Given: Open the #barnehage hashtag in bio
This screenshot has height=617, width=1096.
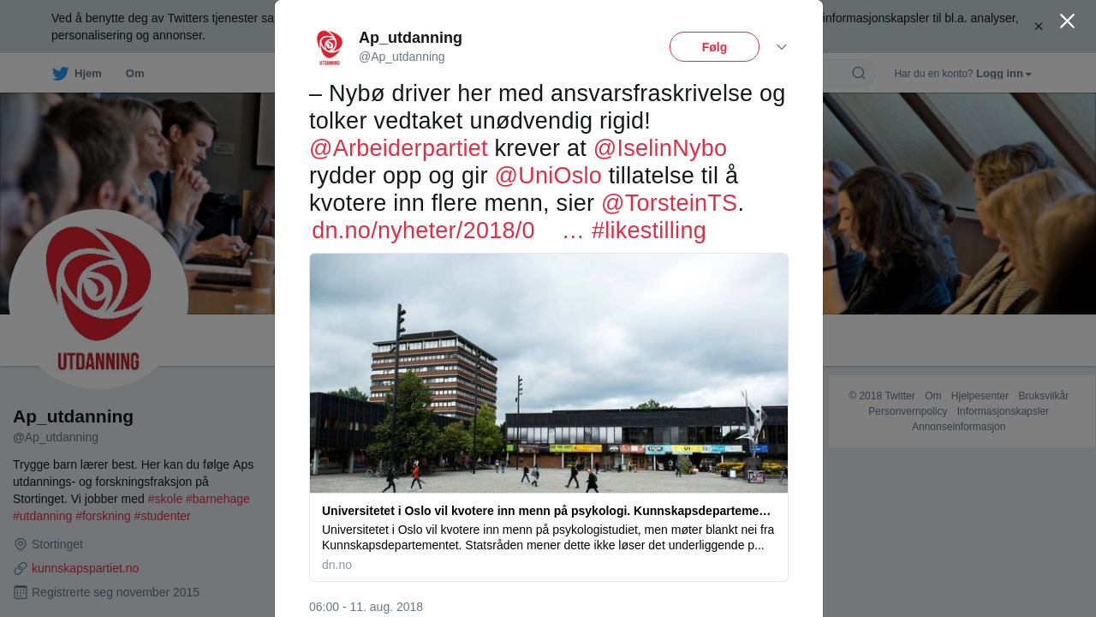Looking at the screenshot, I should (x=217, y=499).
